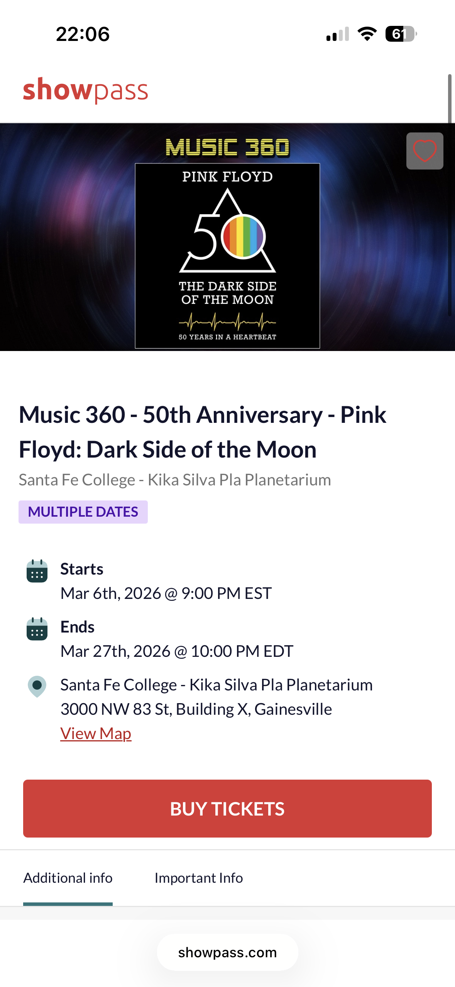Click the venue name under the title
The image size is (455, 987).
175,480
